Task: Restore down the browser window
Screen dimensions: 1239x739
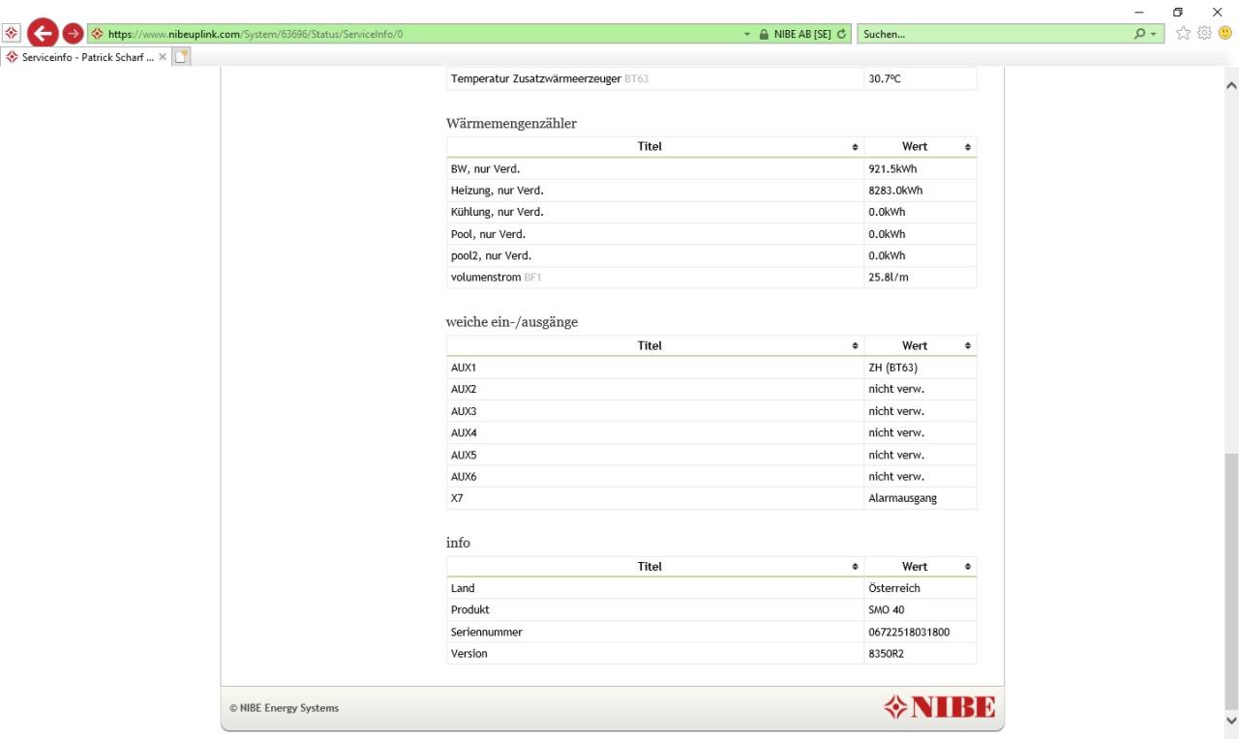Action: (x=1178, y=12)
